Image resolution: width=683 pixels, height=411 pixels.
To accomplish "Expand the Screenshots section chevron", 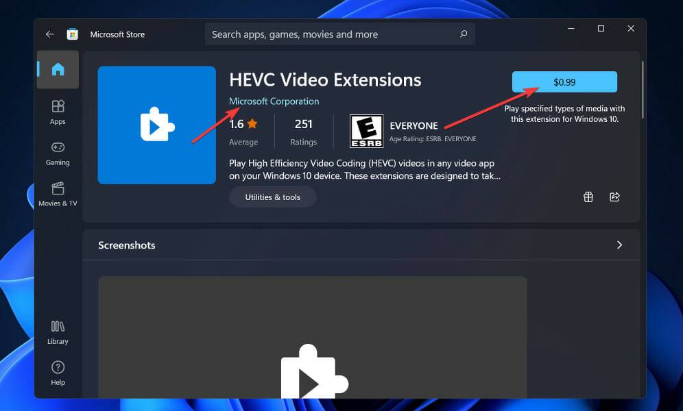I will (x=619, y=245).
